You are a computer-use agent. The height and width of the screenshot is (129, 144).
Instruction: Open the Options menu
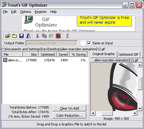click(x=26, y=12)
